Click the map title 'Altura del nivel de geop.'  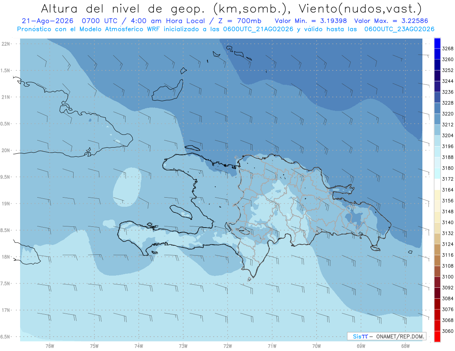tap(122, 8)
